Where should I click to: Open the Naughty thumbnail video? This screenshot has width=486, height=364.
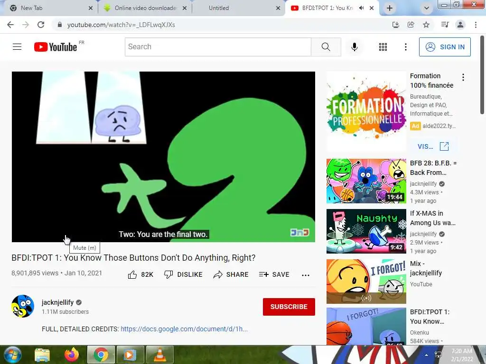click(x=366, y=231)
